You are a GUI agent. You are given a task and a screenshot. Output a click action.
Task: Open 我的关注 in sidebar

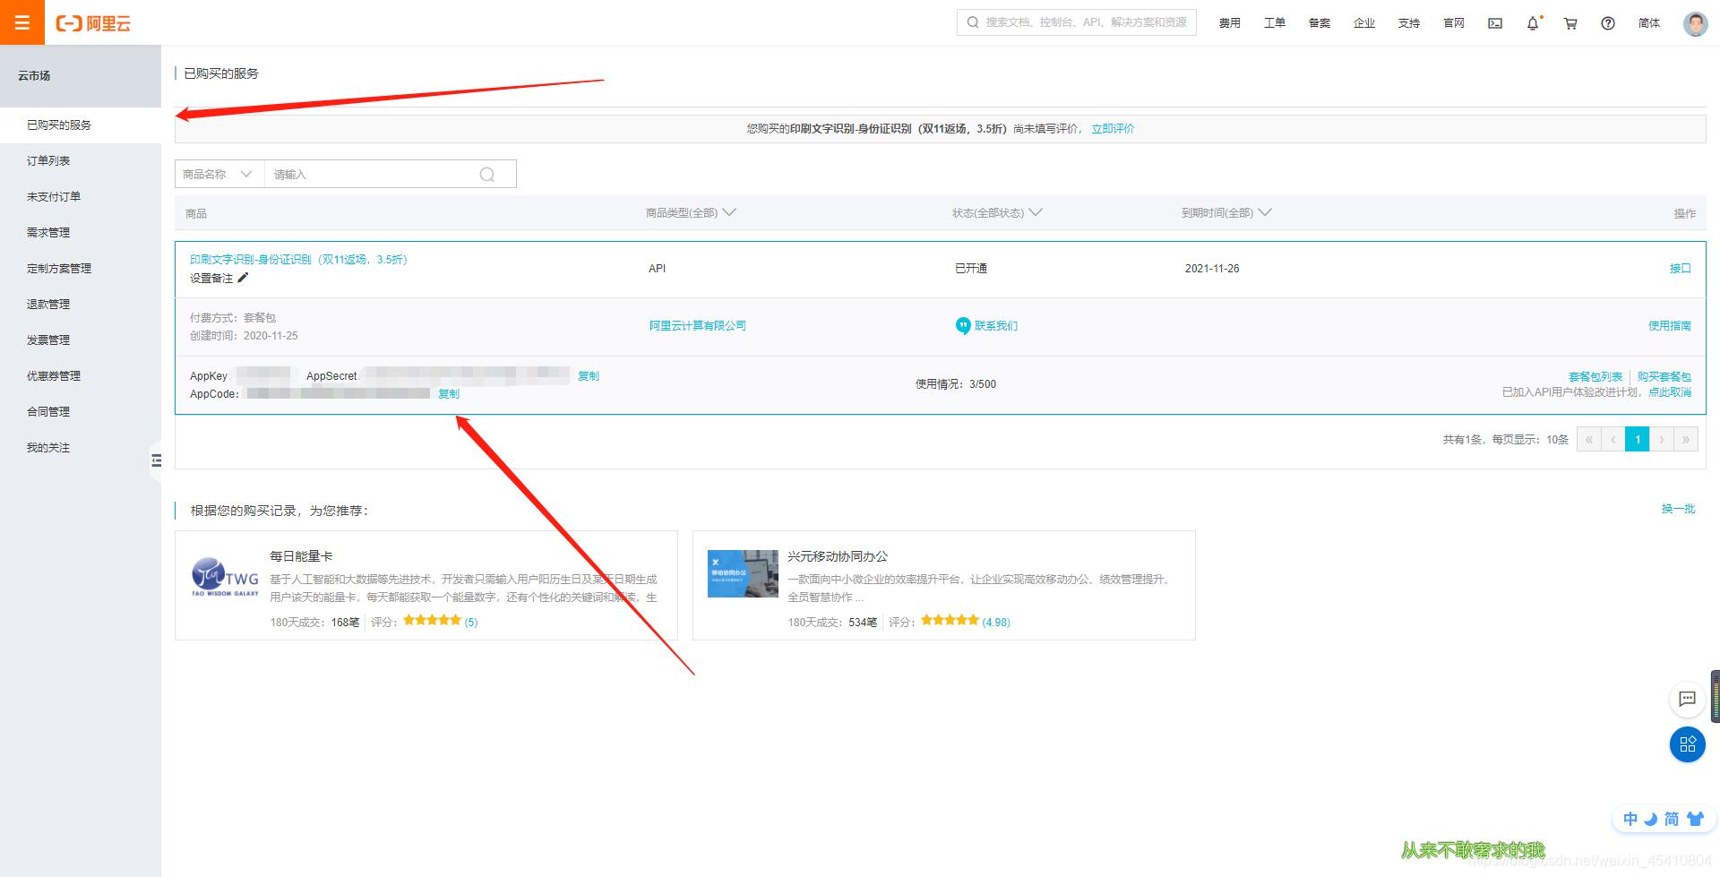(x=81, y=448)
